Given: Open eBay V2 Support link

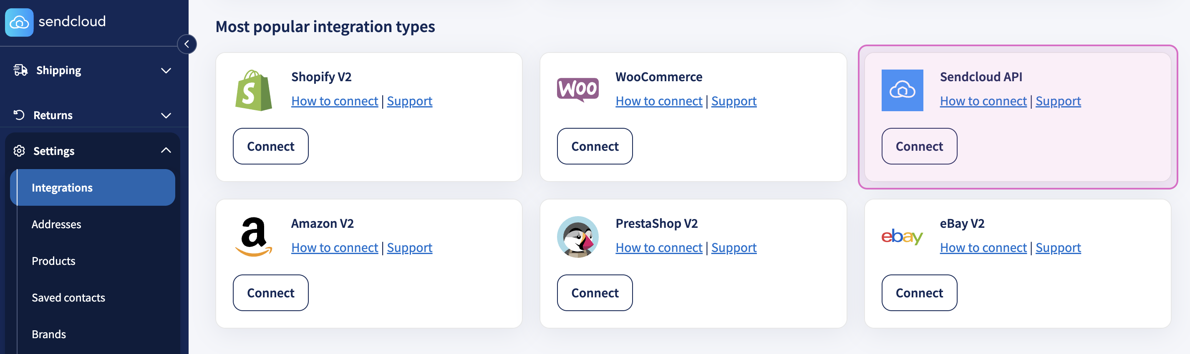Looking at the screenshot, I should pyautogui.click(x=1058, y=247).
